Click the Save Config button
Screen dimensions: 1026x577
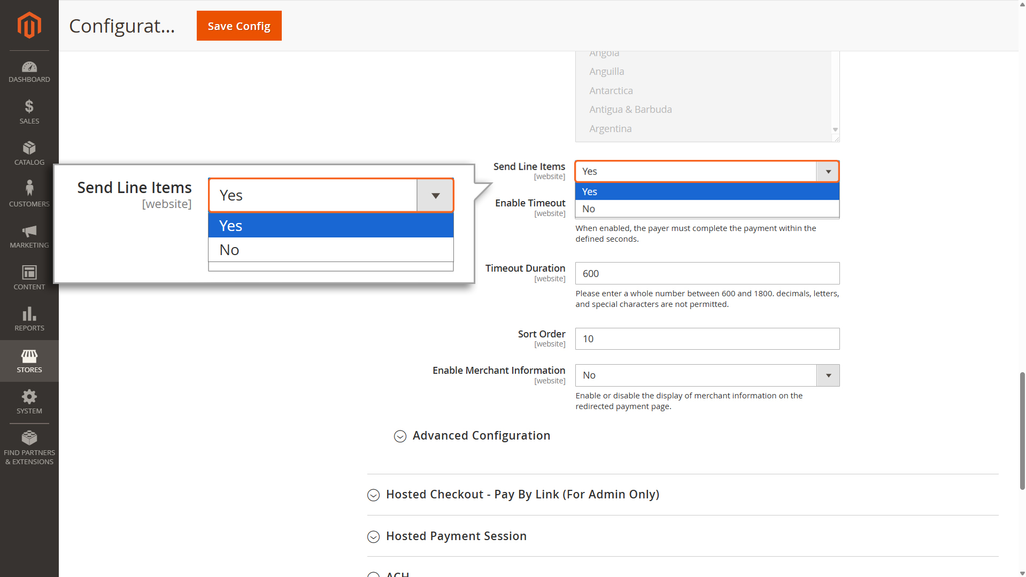coord(239,26)
